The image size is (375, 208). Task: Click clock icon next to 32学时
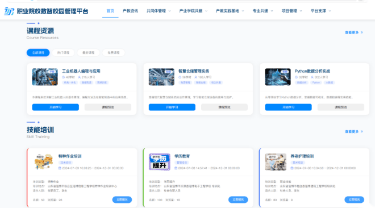click(296, 77)
